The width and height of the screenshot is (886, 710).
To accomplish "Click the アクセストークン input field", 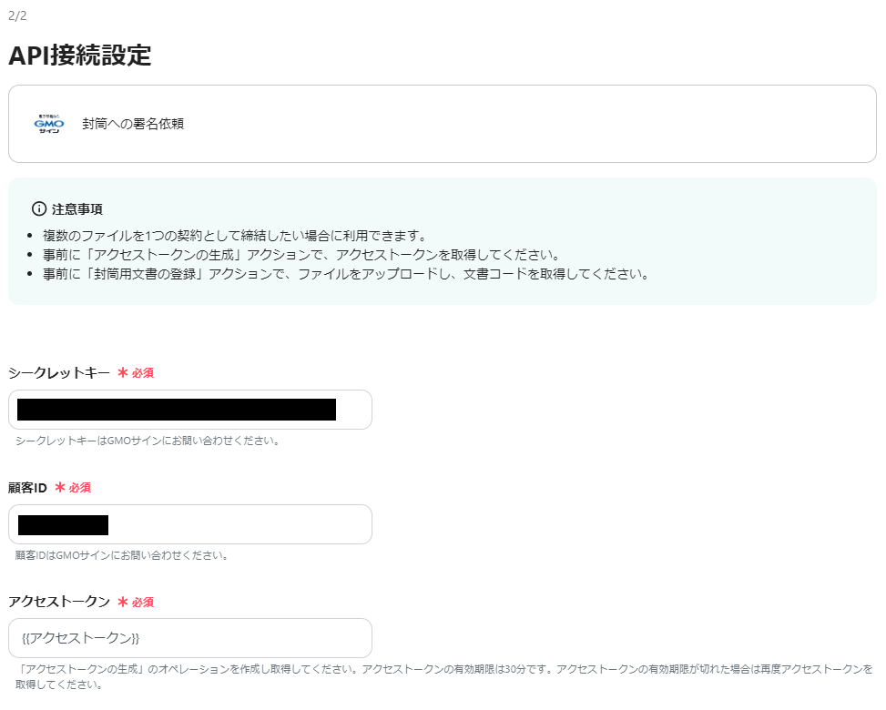I will [x=189, y=638].
